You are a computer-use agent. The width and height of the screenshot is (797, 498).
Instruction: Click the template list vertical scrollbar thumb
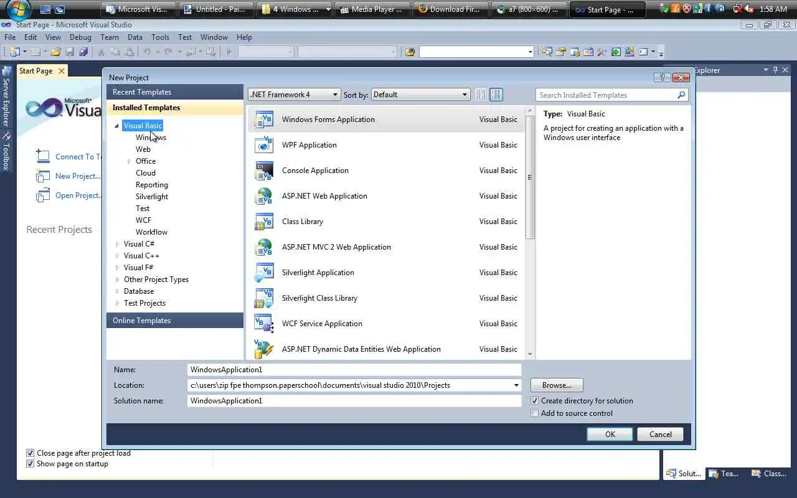point(530,177)
